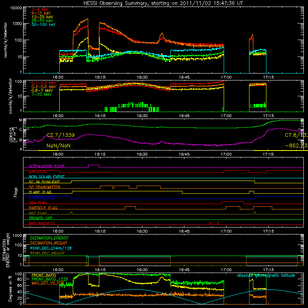
Task: Click the C7.8 flare annotation at right edge
Action: pyautogui.click(x=296, y=135)
